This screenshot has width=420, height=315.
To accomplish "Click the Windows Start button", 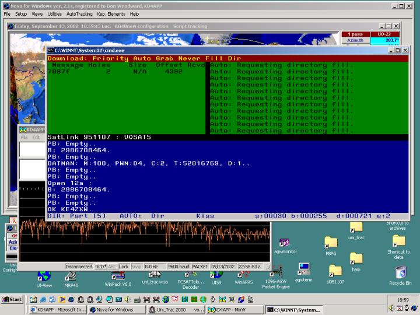I will (x=12, y=299).
